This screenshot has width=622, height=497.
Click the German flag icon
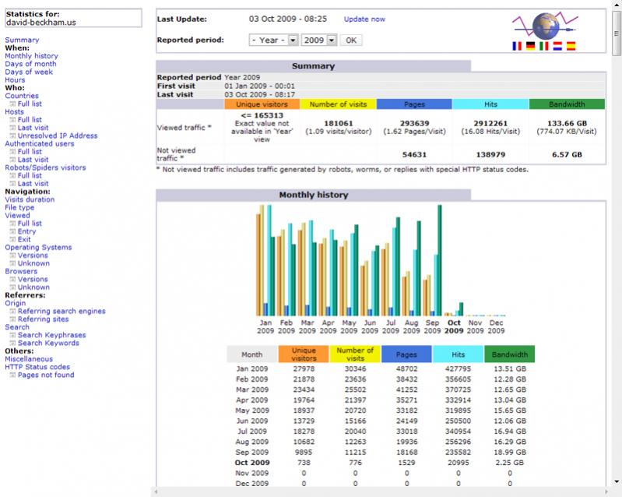tap(531, 47)
